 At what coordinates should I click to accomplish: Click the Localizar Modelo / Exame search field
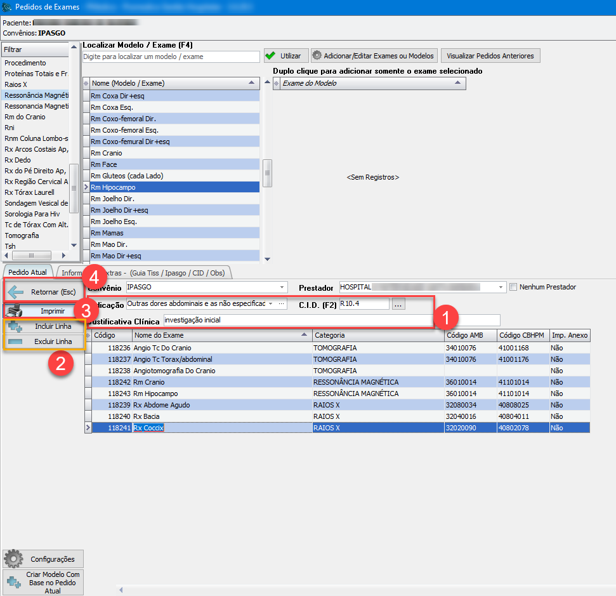[x=171, y=56]
